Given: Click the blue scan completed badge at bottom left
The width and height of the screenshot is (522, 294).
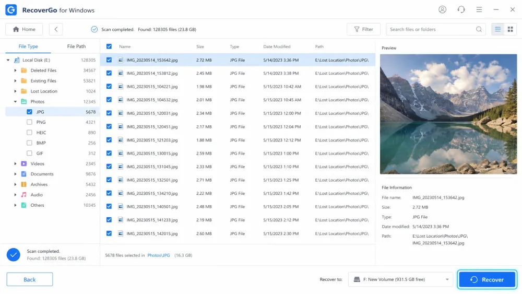Looking at the screenshot, I should 14,255.
